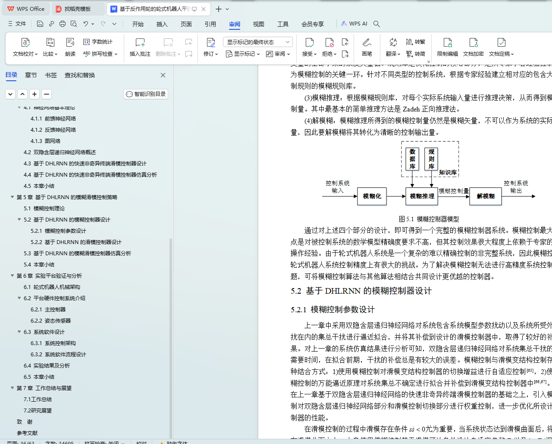552x444 pixels.
Task: Jump to 参考文献 heading in outline
Action: (x=27, y=433)
